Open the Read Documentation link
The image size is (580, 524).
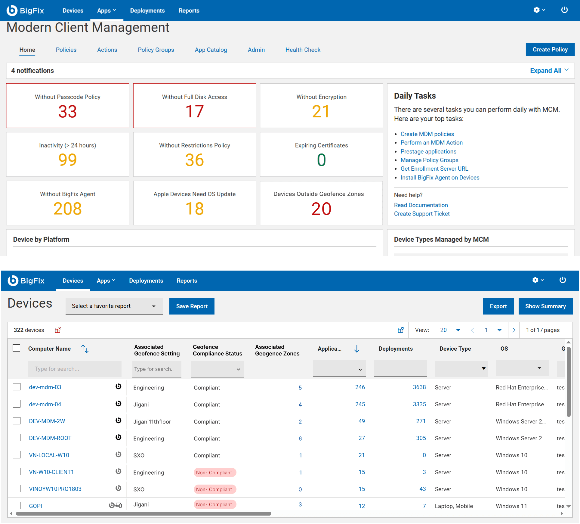[421, 205]
